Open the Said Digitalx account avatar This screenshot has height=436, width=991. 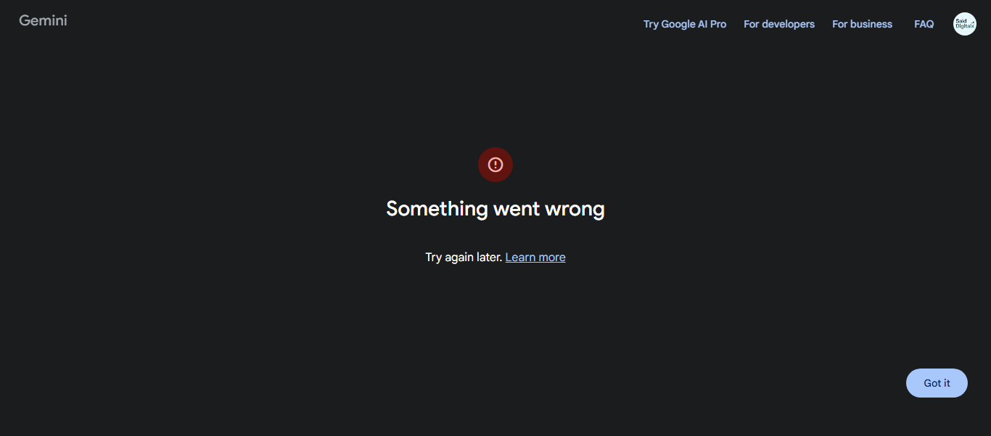[x=964, y=24]
